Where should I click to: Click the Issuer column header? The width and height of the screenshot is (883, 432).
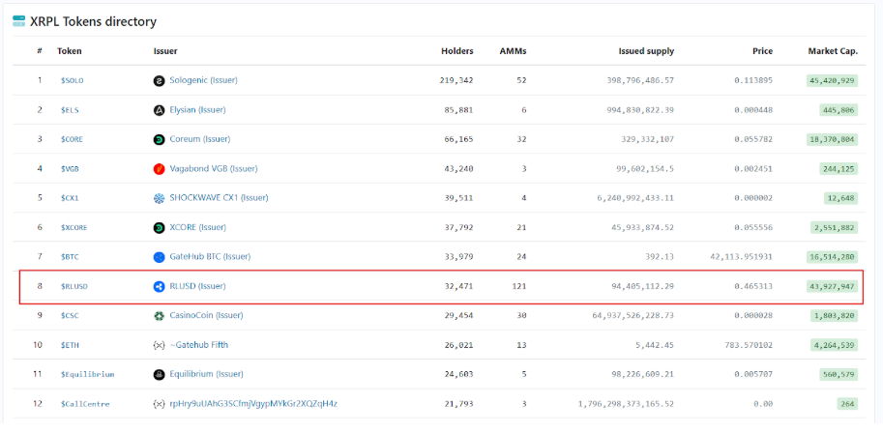coord(165,51)
